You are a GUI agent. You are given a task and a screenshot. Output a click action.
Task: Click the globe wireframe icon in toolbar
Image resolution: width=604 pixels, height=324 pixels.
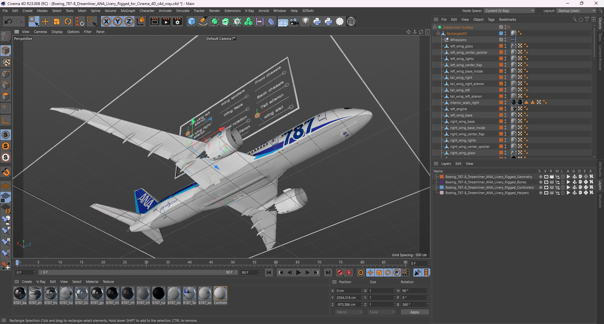point(351,21)
